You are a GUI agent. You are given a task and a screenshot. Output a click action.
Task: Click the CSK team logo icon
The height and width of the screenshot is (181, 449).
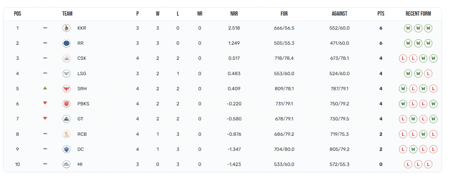[66, 58]
